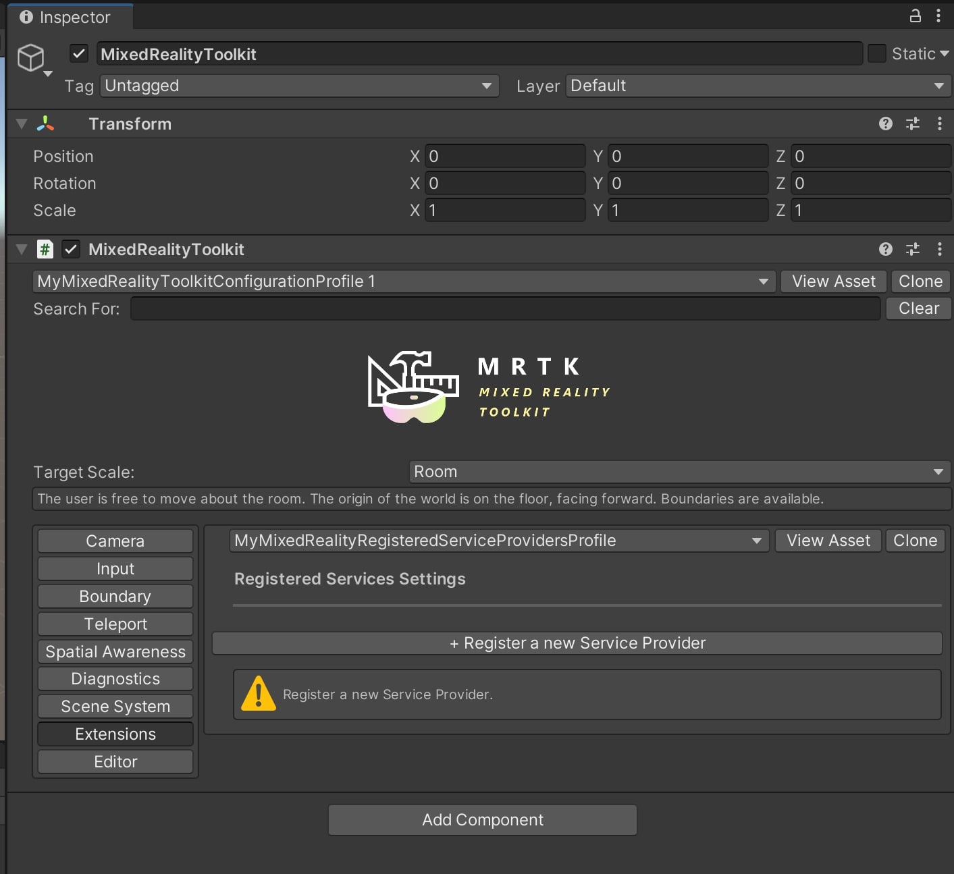Click the Position Y value field
The height and width of the screenshot is (874, 954).
coord(688,157)
